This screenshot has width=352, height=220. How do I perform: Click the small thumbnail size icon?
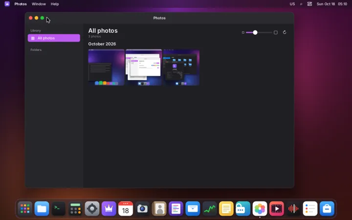[243, 33]
